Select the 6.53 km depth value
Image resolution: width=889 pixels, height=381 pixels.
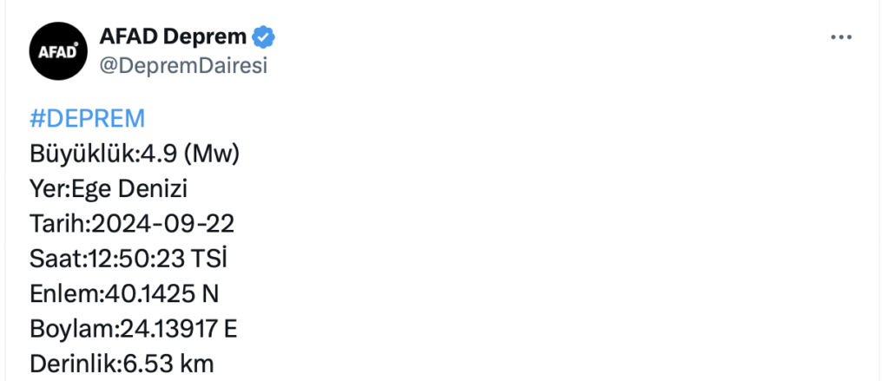point(168,364)
